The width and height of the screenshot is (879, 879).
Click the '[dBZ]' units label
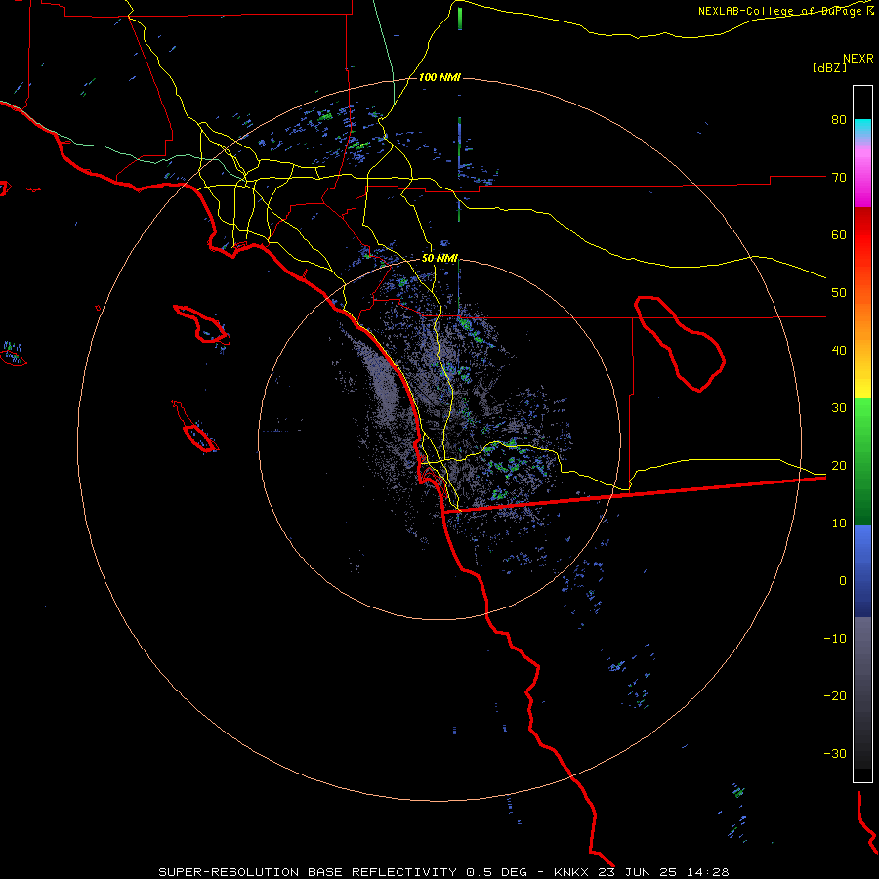(829, 67)
